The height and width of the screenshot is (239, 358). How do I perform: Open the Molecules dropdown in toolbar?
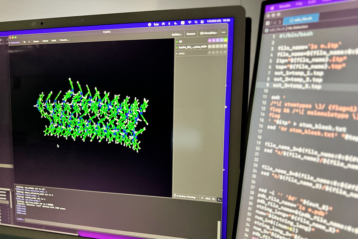coord(14,41)
